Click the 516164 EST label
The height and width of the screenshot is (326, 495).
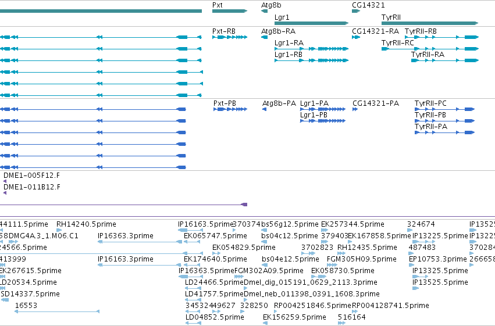coord(352,317)
